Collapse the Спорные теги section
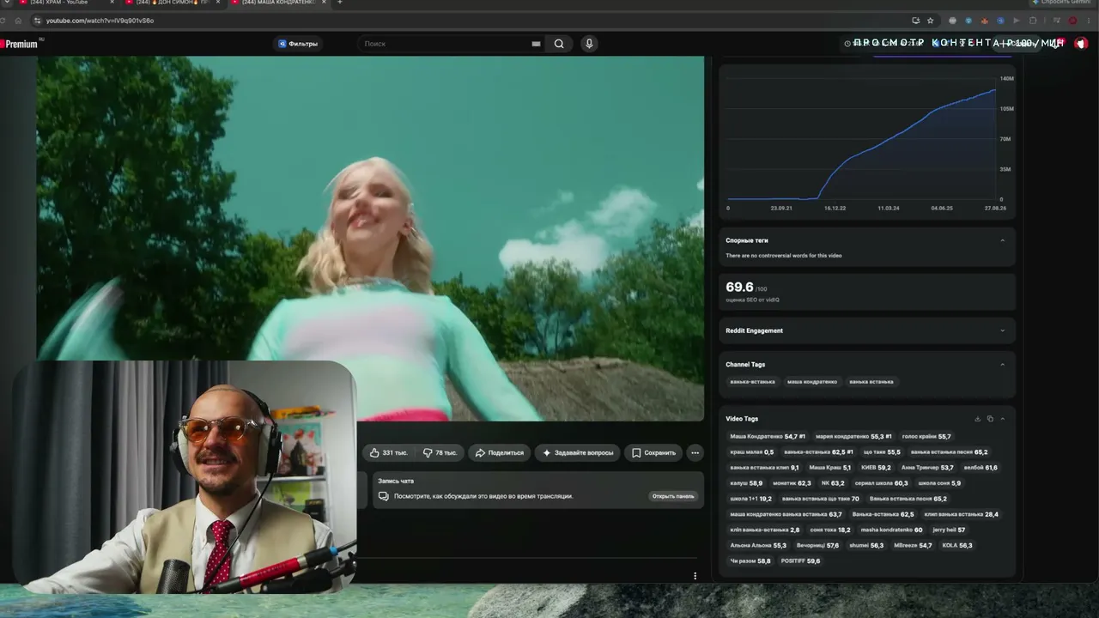 click(x=1002, y=240)
